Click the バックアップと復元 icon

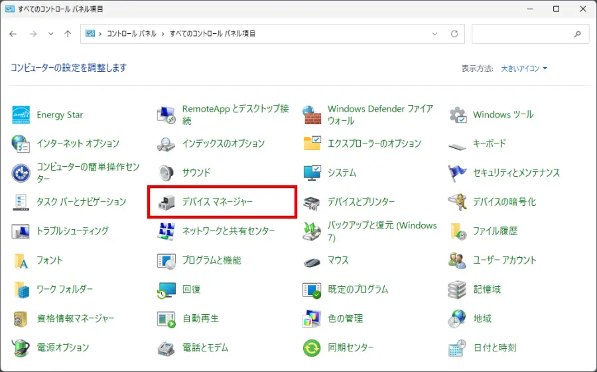pyautogui.click(x=312, y=231)
